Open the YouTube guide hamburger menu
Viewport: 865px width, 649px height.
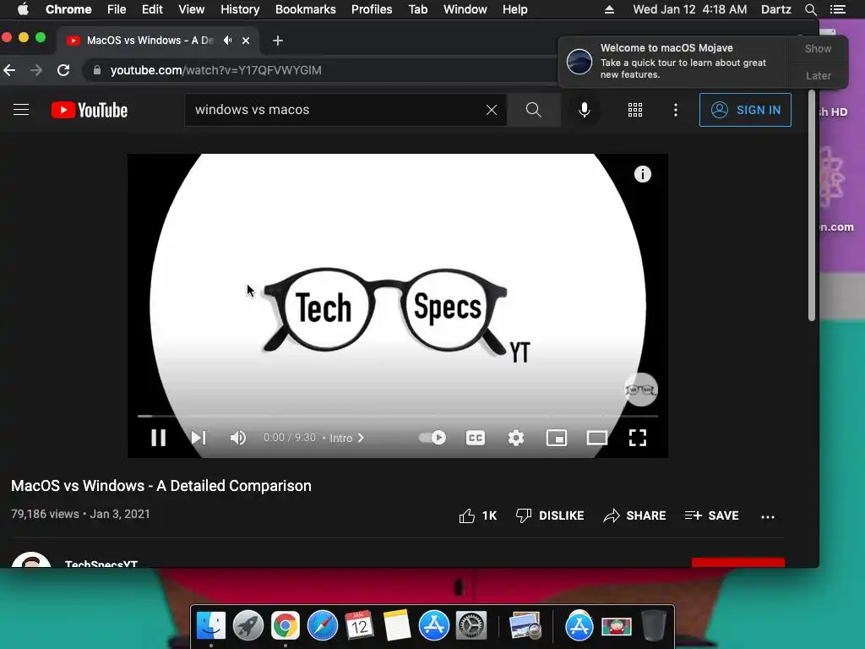click(21, 110)
